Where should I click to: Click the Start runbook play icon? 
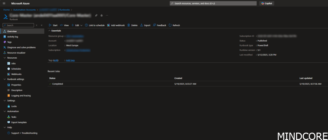tap(50, 25)
